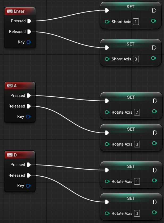The height and width of the screenshot is (223, 164).
Task: Click exec input pin of SET Rotate Axis 2
Action: pos(107,101)
